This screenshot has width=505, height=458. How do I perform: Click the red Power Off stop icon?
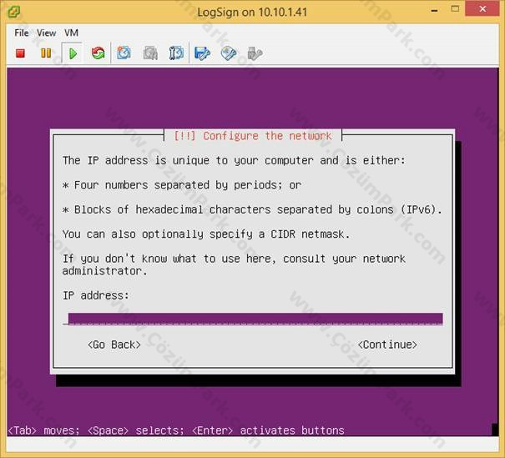(x=21, y=53)
